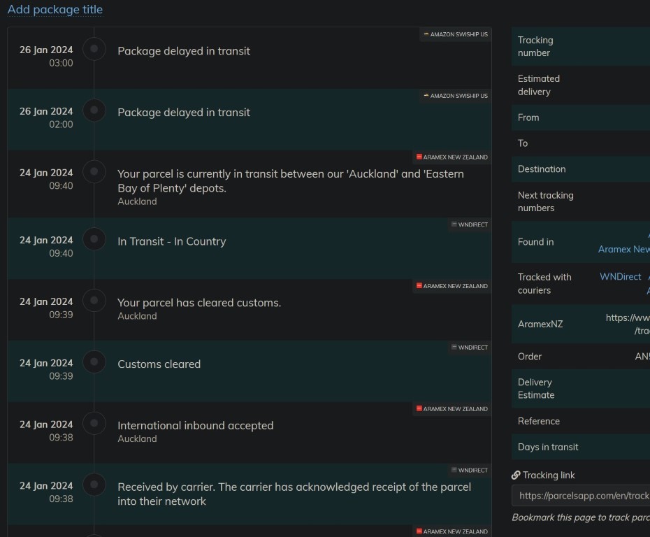The image size is (650, 537).
Task: Select timeline marker for "In Transit - In Country"
Action: point(94,239)
